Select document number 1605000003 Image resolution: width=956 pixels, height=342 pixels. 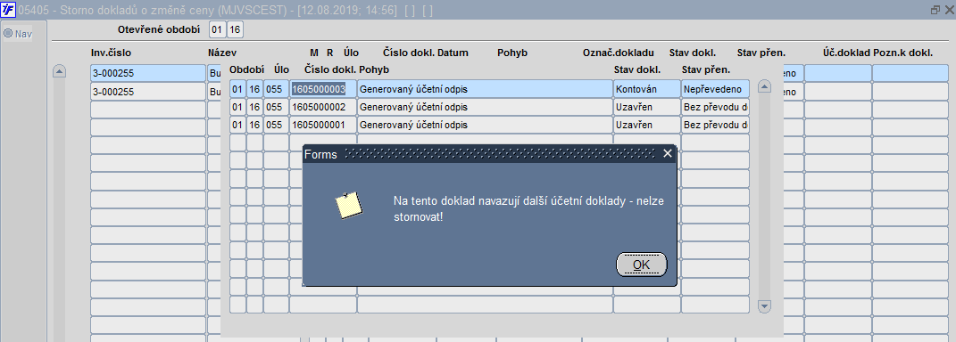322,89
